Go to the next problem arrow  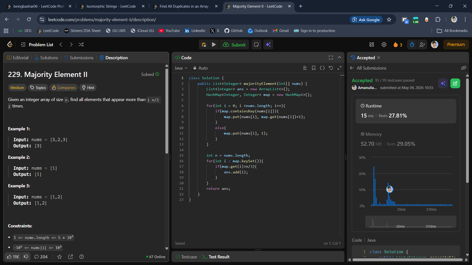(x=71, y=44)
